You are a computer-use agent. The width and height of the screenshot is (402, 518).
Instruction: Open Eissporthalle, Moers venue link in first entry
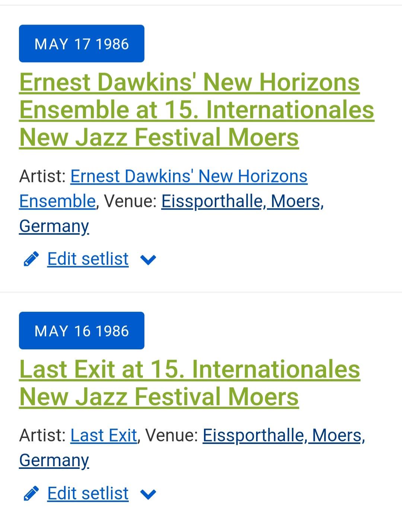(241, 201)
